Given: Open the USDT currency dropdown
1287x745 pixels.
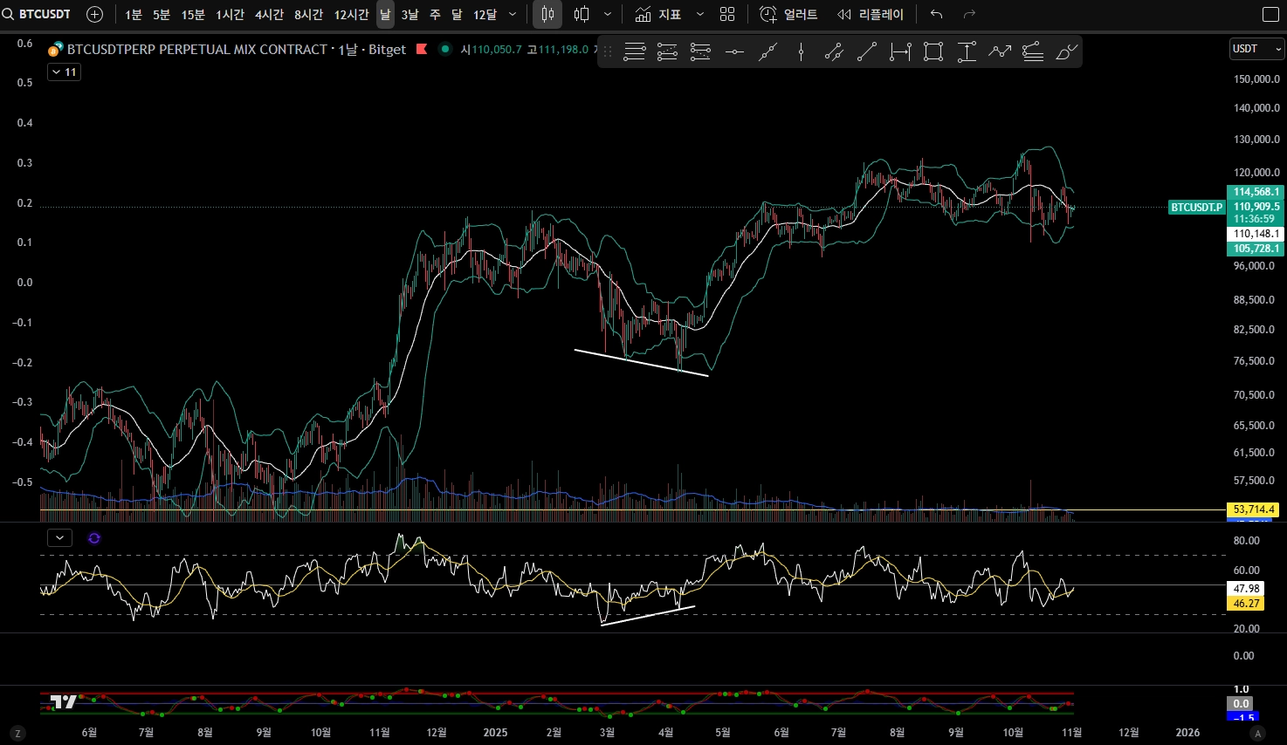Looking at the screenshot, I should [1257, 49].
